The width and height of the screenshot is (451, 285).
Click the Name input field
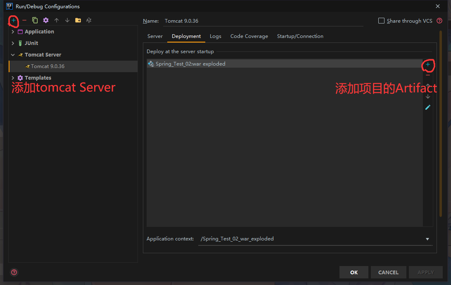[263, 21]
